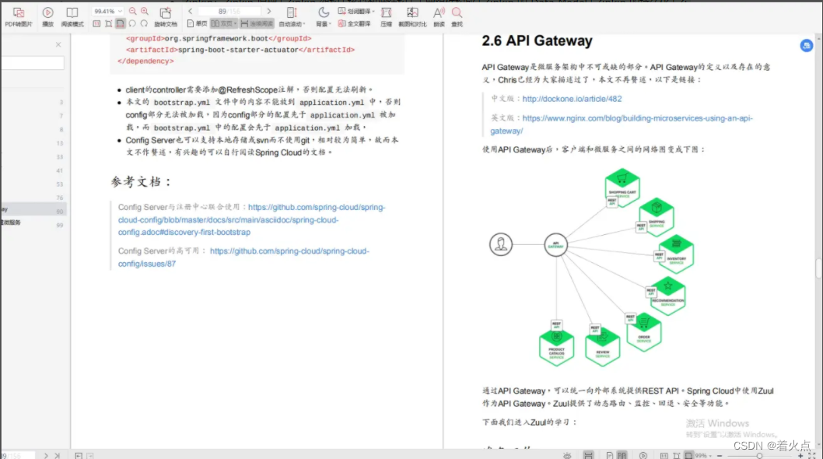
Task: Go to next page arrow
Action: [268, 11]
